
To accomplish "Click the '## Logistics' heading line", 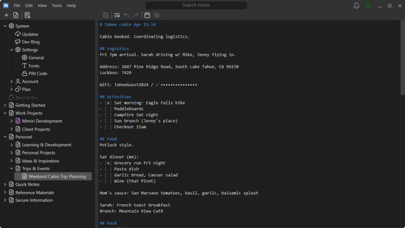I will point(114,48).
